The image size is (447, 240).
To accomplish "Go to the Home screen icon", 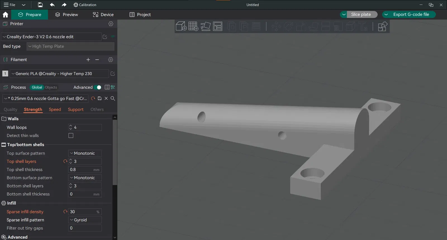I will (x=5, y=15).
